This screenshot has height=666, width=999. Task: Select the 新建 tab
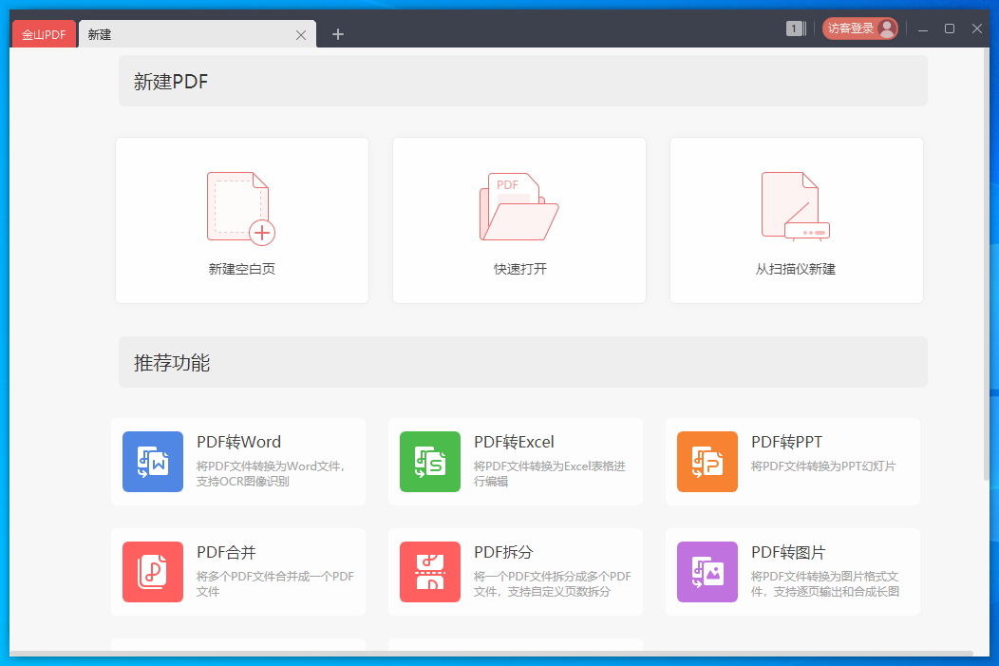click(198, 34)
